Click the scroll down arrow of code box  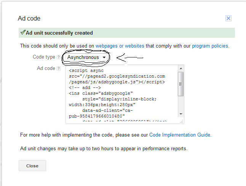[x=181, y=114]
